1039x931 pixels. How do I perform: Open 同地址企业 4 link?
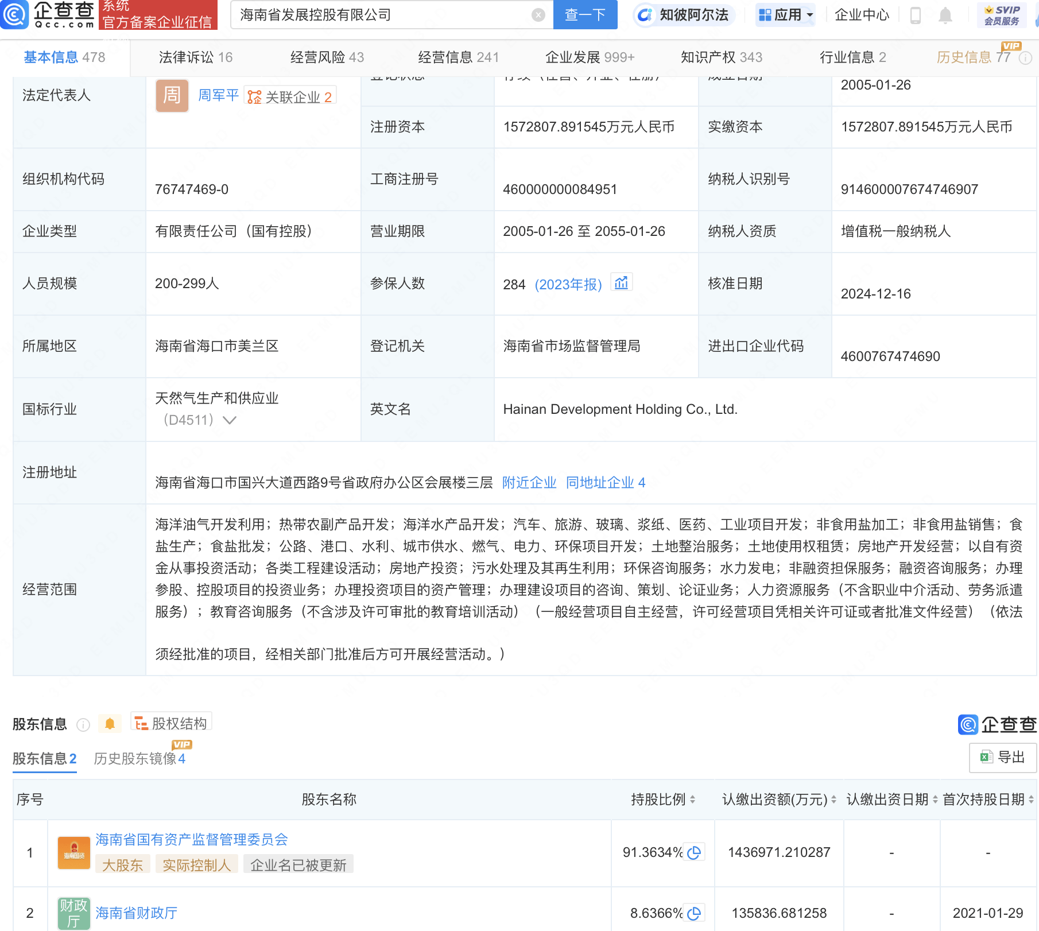(606, 483)
